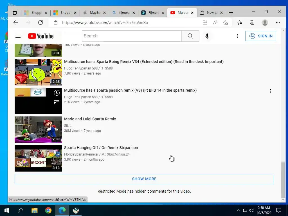Screen dimensions: 288x216
Task: Focus the YouTube Search field
Action: tap(132, 36)
